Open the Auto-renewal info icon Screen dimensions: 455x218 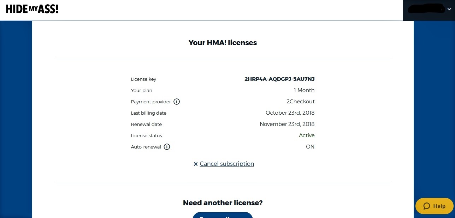click(167, 147)
